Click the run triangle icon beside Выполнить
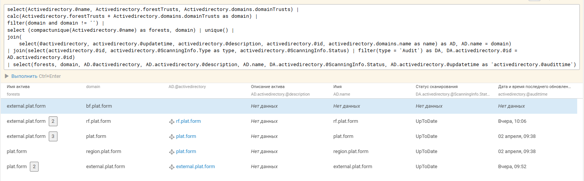The height and width of the screenshot is (181, 584). [x=7, y=76]
